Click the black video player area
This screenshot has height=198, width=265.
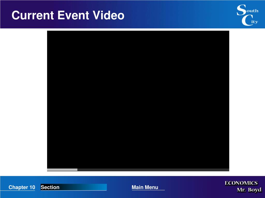(138, 100)
